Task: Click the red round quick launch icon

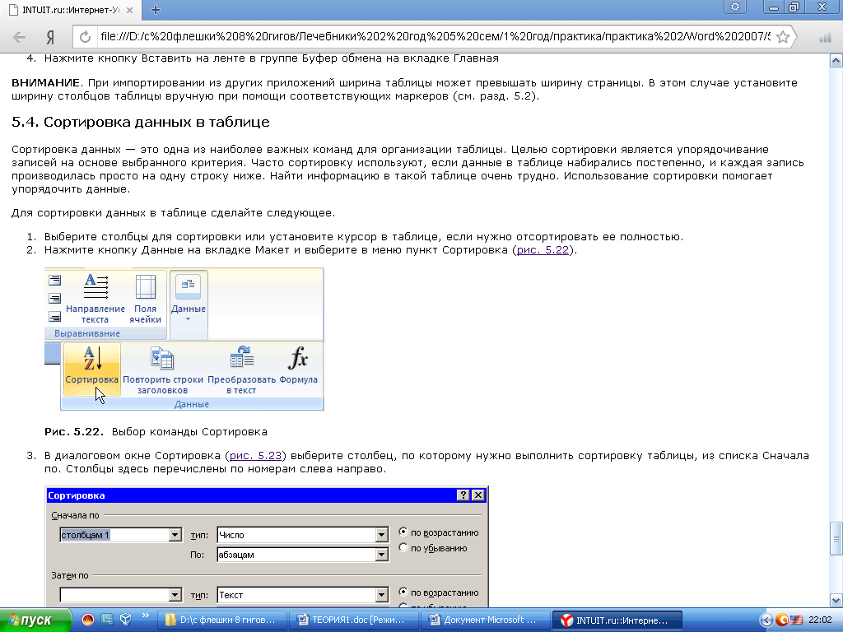Action: (88, 620)
